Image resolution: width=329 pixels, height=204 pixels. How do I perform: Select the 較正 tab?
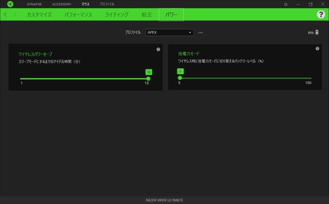click(x=147, y=15)
